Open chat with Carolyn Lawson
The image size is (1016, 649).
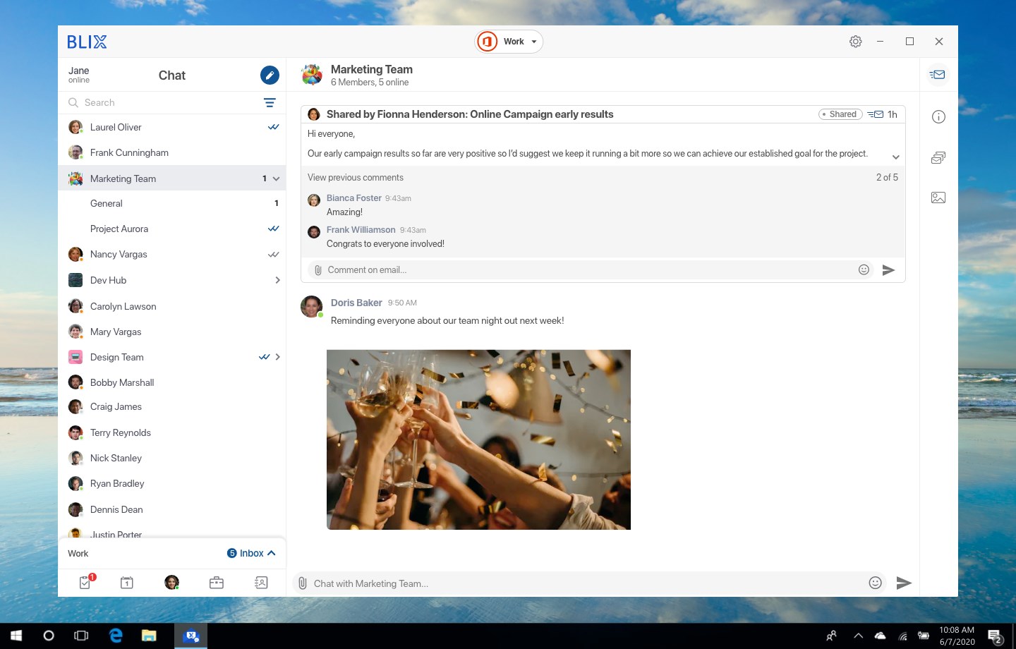coord(172,306)
